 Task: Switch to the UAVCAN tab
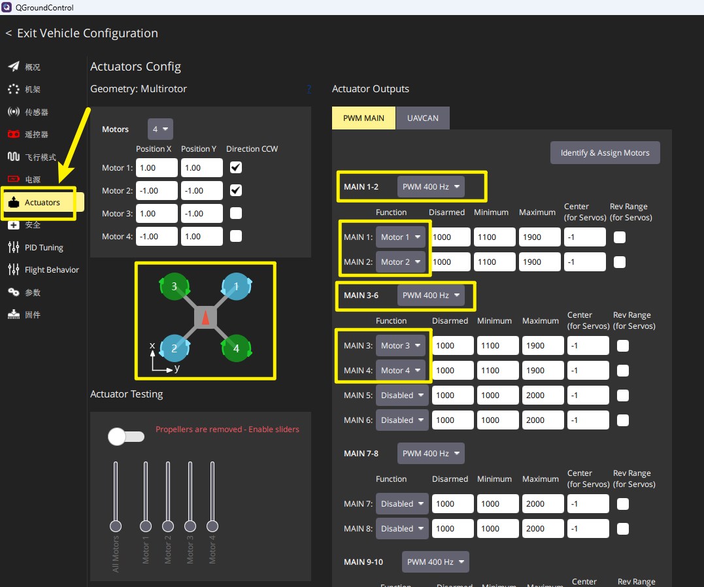click(423, 118)
